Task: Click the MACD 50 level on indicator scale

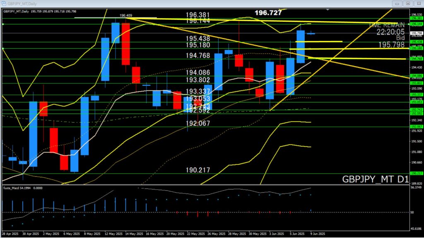Action: pyautogui.click(x=412, y=212)
